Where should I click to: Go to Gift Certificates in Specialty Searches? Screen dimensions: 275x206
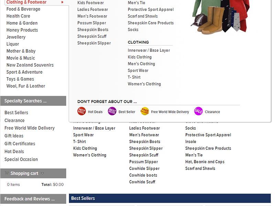[x=20, y=144]
